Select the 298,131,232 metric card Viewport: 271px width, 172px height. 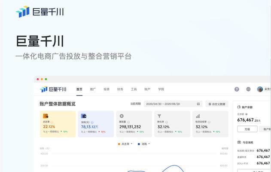134,124
